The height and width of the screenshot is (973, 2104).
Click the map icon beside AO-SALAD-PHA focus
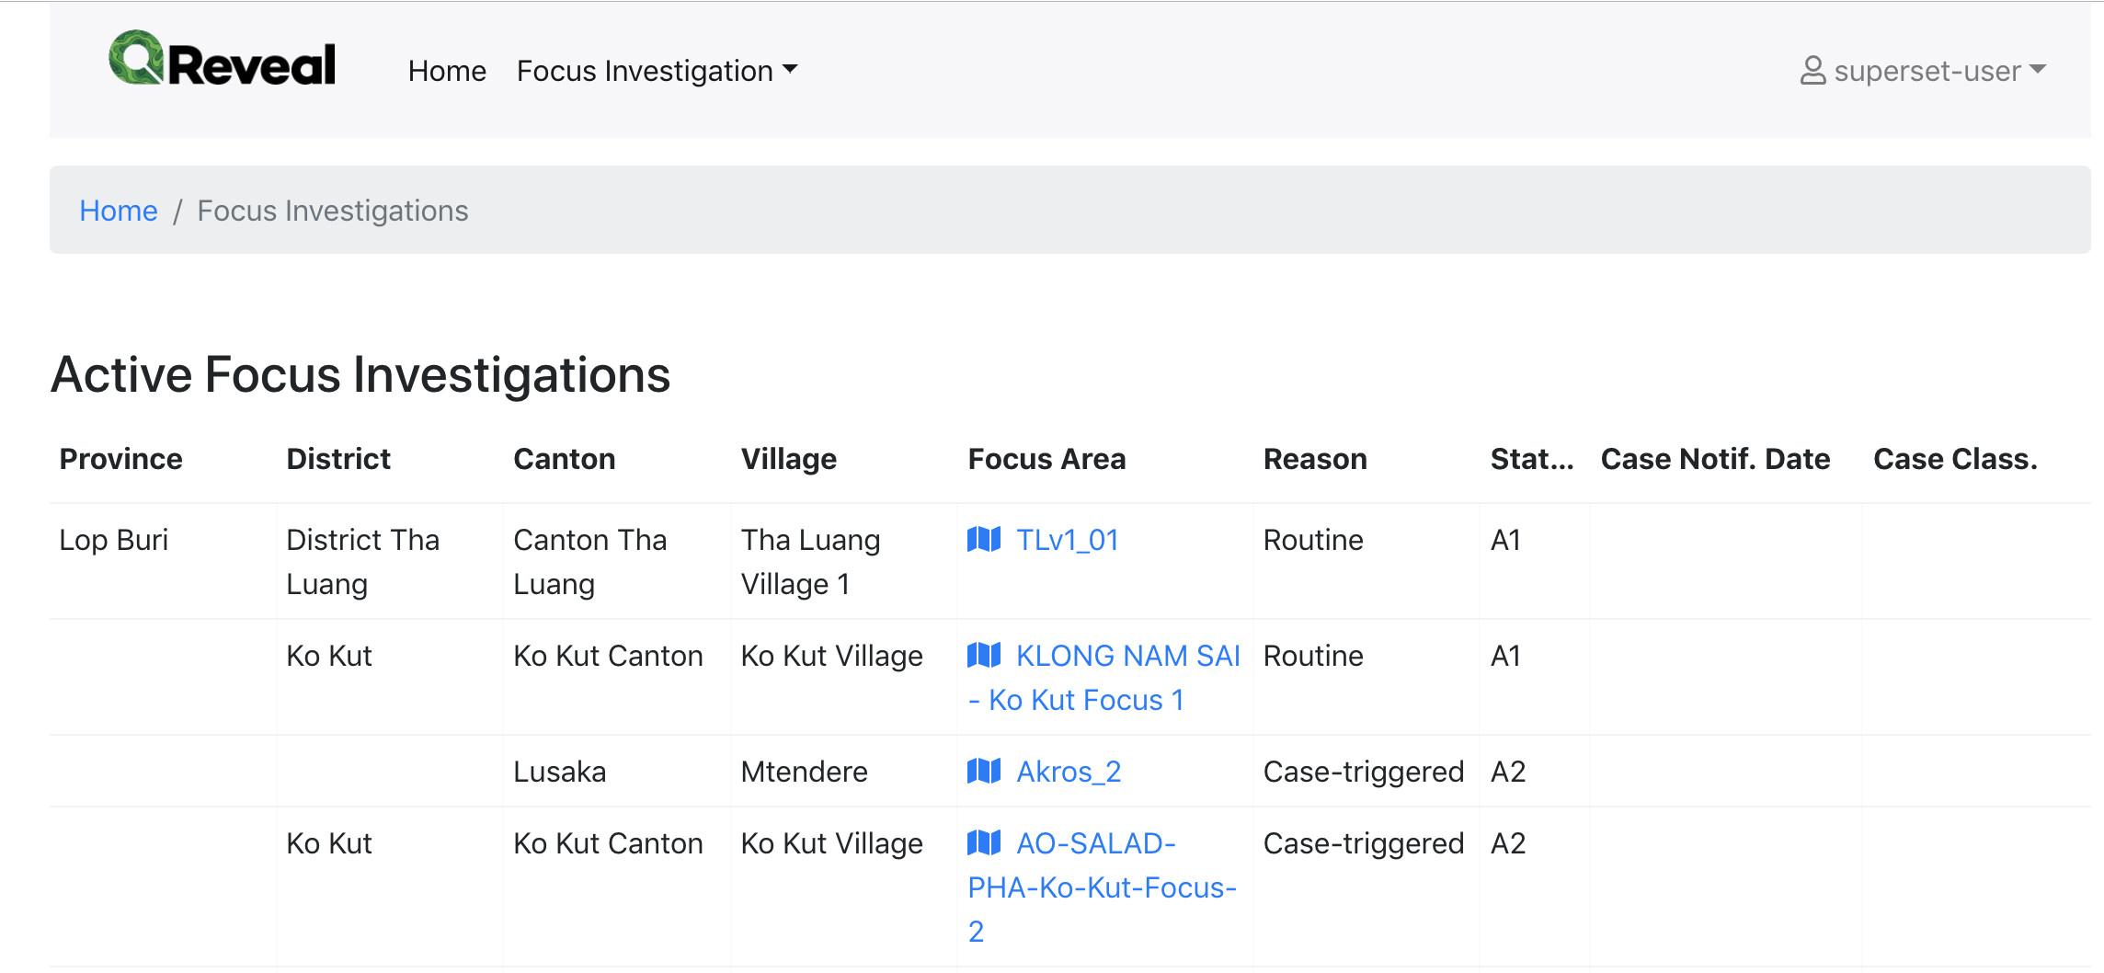[985, 843]
